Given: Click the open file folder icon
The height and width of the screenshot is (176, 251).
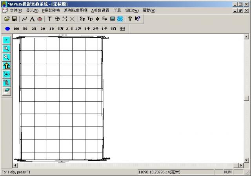Looking at the screenshot, I should (7, 19).
